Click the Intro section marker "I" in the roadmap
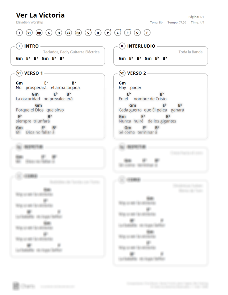 (x=19, y=33)
